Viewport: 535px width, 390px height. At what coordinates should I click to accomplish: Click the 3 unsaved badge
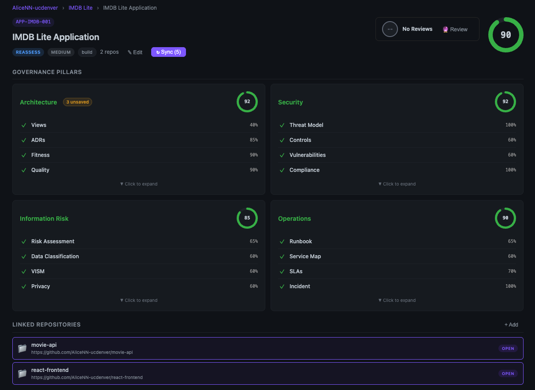tap(77, 102)
